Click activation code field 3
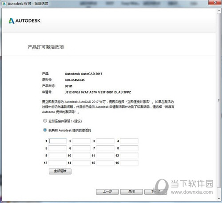The image size is (222, 203). click(x=105, y=141)
